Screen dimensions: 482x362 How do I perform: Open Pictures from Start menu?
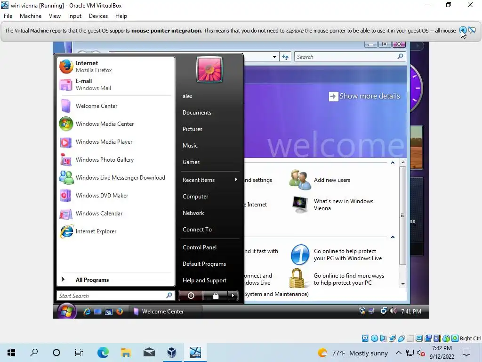coord(209,129)
